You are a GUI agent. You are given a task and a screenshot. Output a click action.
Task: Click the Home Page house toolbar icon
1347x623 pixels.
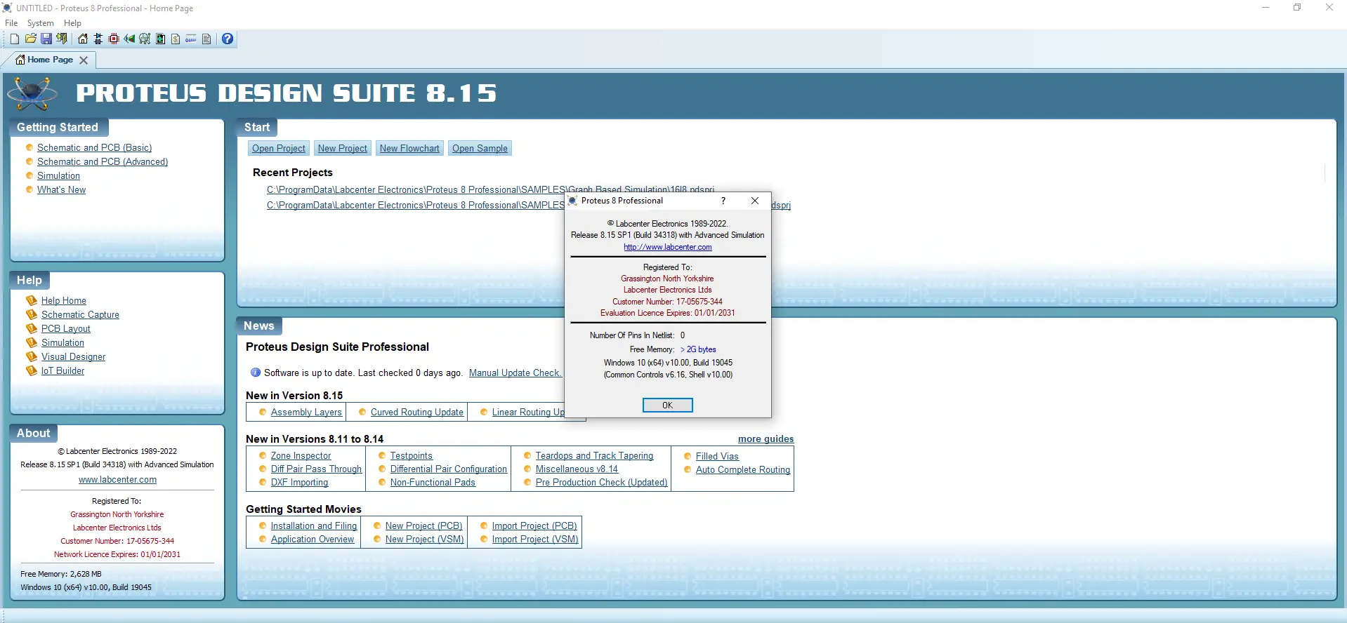point(83,39)
